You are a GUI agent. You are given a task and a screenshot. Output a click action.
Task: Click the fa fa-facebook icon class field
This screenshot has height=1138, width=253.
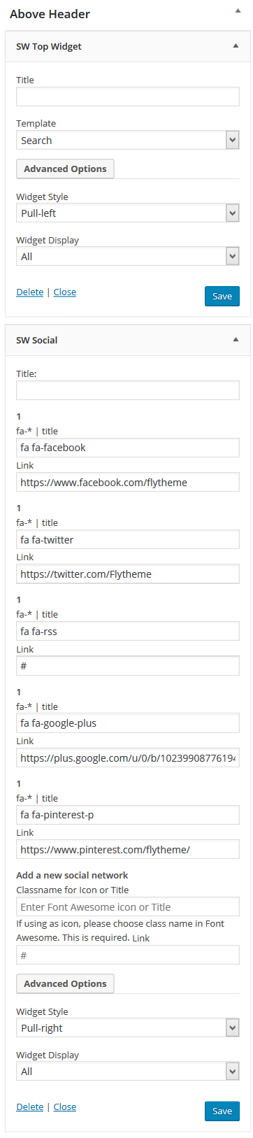(128, 448)
